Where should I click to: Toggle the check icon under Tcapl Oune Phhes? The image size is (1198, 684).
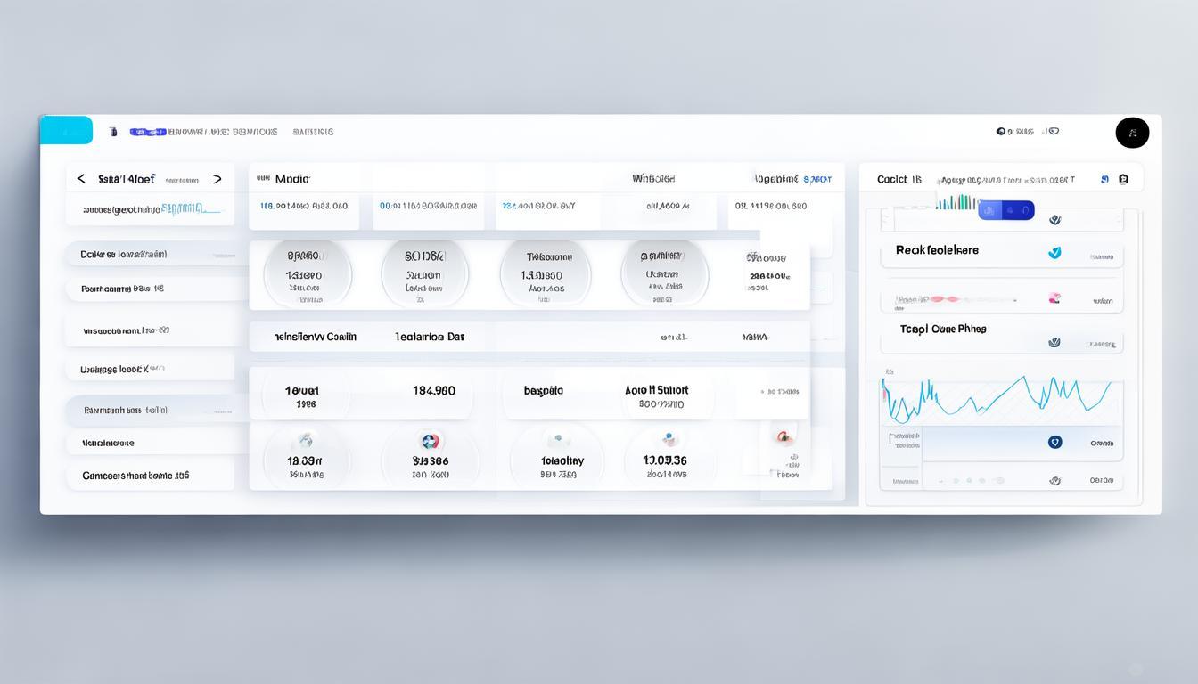tap(1054, 342)
